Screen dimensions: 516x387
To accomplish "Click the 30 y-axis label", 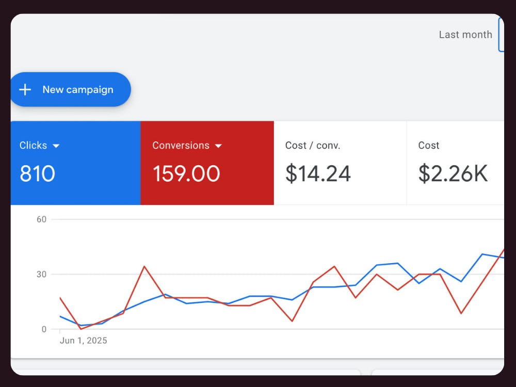I will coord(41,275).
